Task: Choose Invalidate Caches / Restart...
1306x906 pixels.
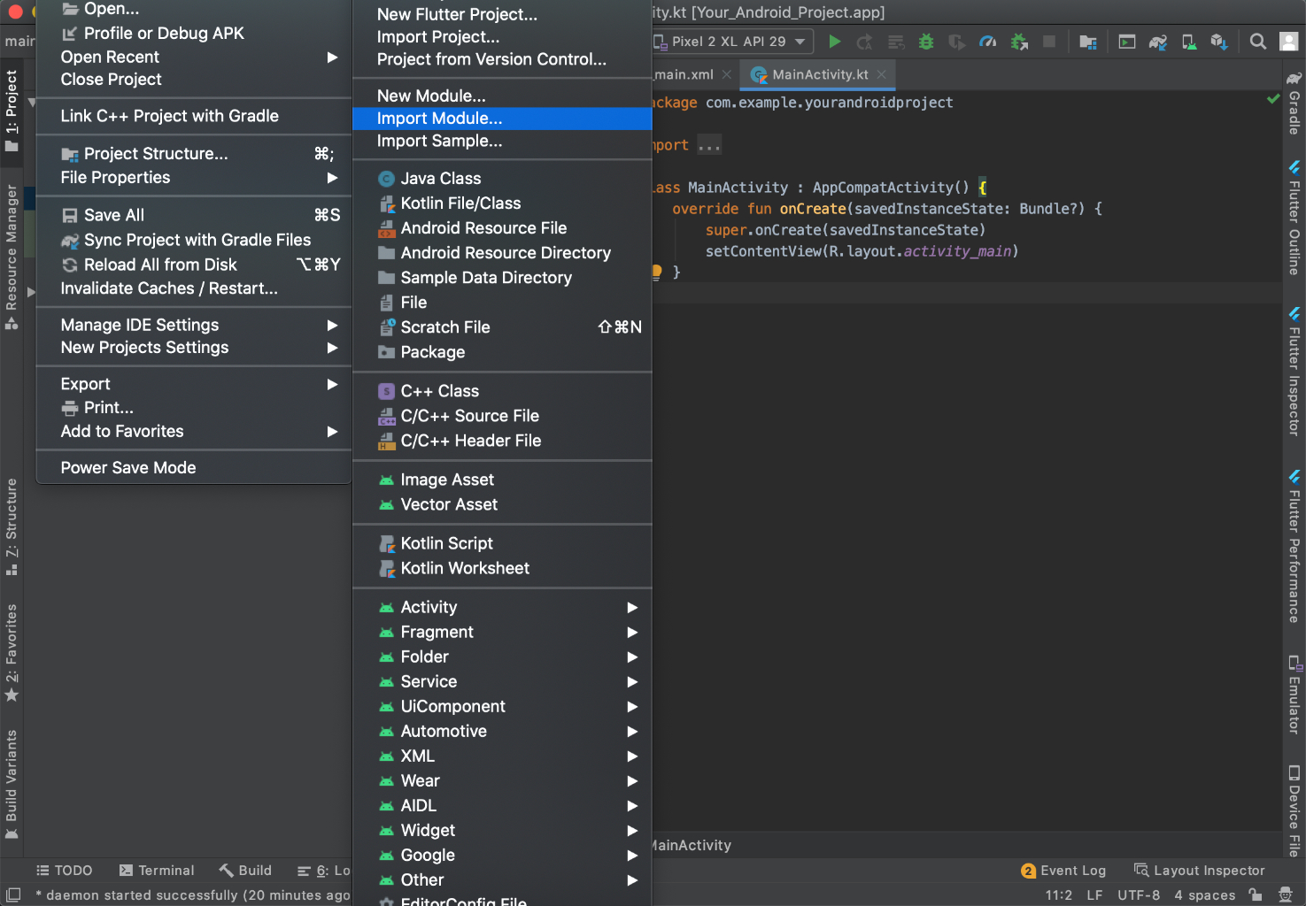Action: [x=194, y=288]
